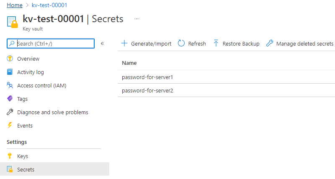Collapse the sidebar with double chevron
335x179 pixels.
coord(103,43)
